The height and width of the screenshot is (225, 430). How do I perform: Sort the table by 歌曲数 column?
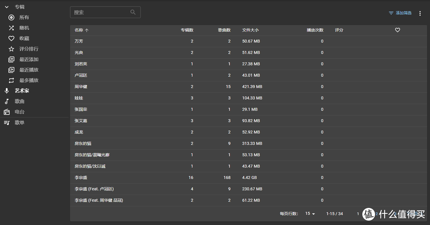(224, 30)
